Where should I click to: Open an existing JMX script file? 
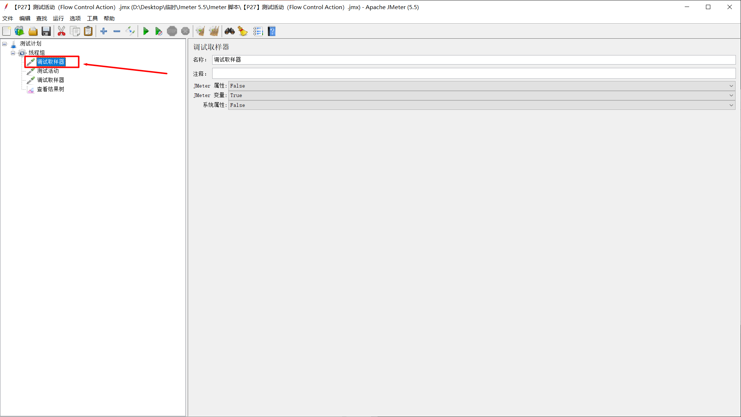click(33, 31)
